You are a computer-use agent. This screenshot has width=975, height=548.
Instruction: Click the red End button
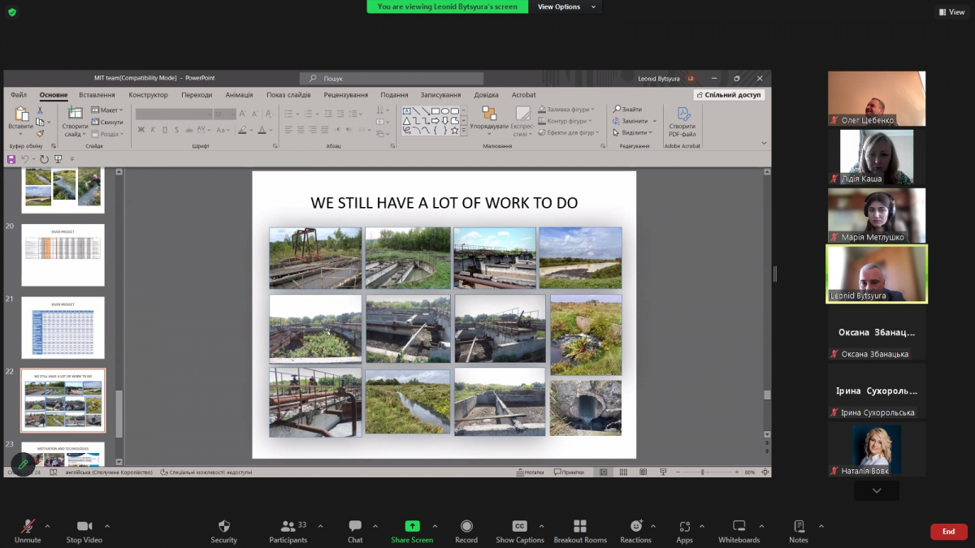click(x=948, y=532)
